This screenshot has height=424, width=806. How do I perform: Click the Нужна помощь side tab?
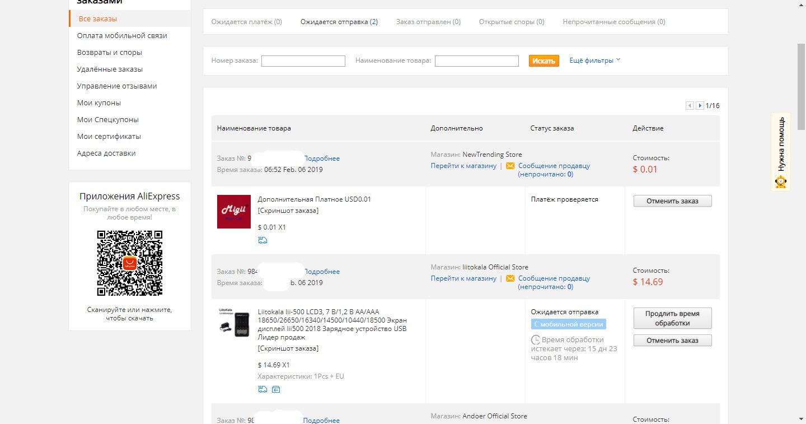(x=781, y=152)
